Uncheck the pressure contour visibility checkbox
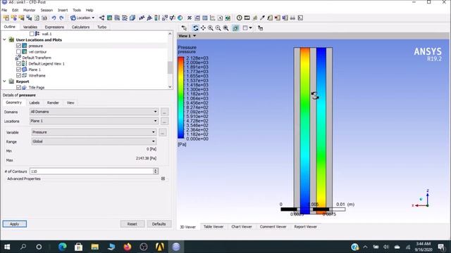 19,46
